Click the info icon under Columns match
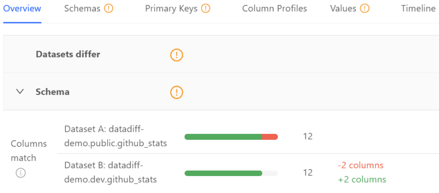The height and width of the screenshot is (193, 439). tap(21, 173)
